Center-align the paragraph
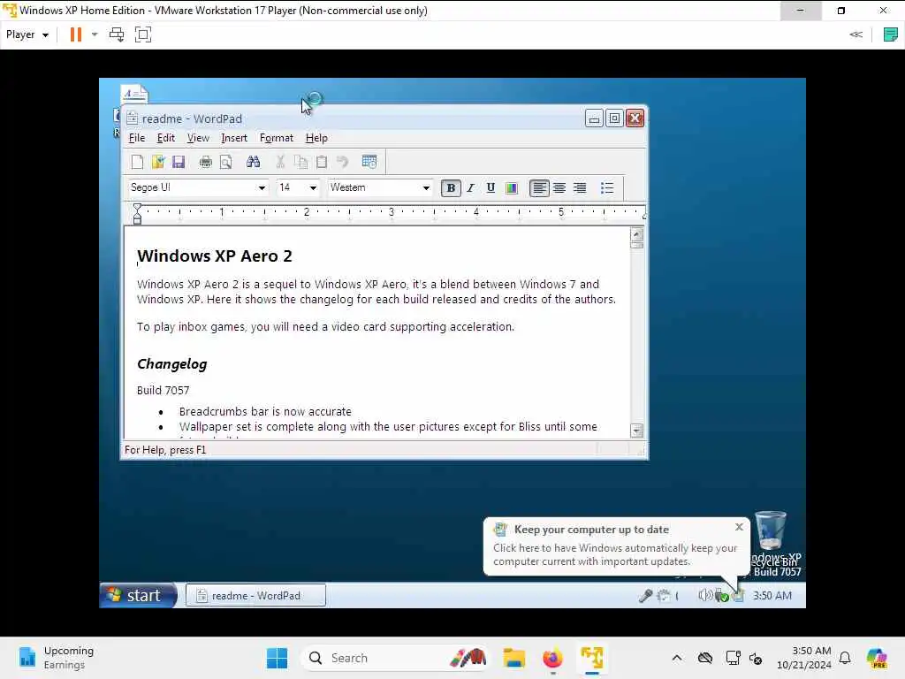 [559, 188]
